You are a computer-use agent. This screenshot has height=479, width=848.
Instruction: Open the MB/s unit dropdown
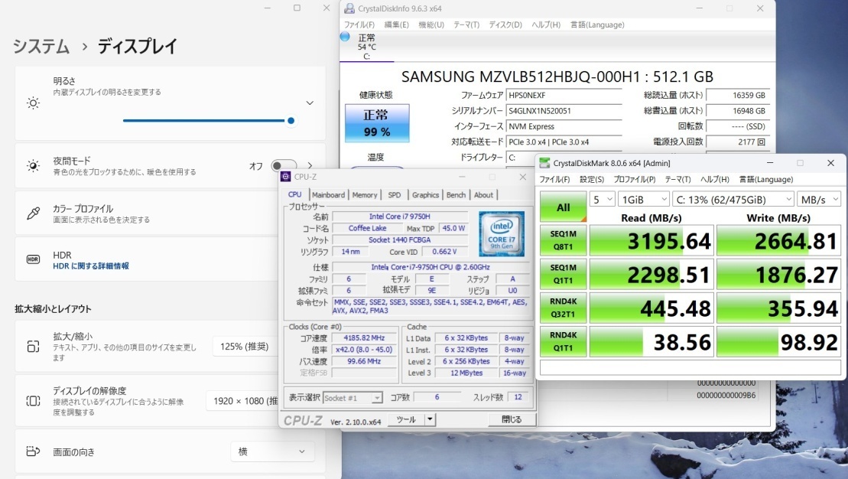click(x=817, y=199)
